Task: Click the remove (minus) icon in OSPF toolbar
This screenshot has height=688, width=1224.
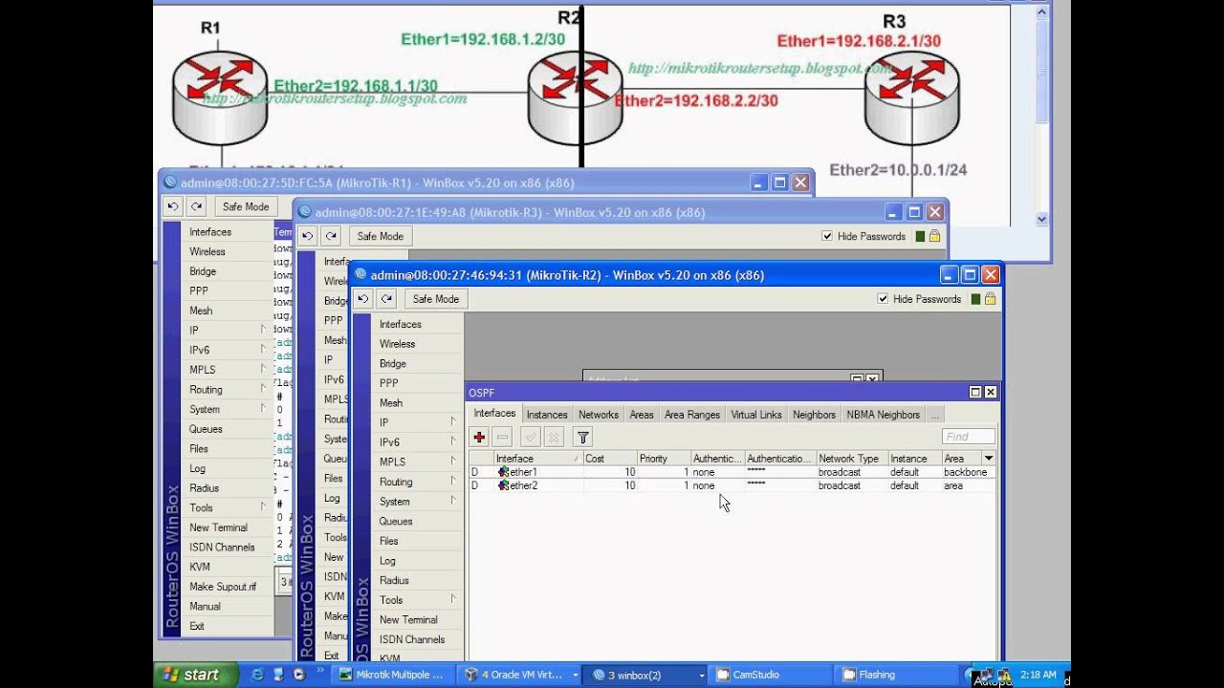Action: [x=502, y=437]
